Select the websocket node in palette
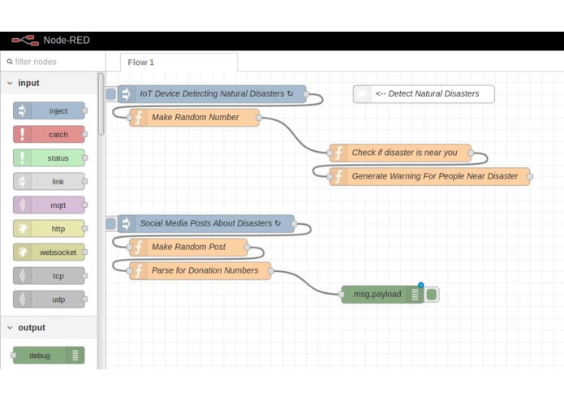 [x=49, y=252]
